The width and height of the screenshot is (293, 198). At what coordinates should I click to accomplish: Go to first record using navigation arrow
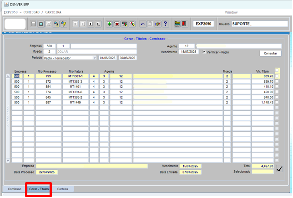(x=76, y=24)
